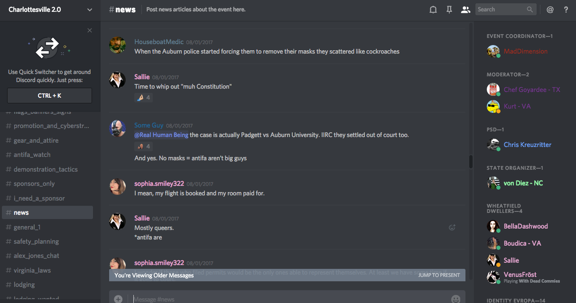Click the message list scrollbar thumb
Screen dimensions: 576x303
[471, 162]
